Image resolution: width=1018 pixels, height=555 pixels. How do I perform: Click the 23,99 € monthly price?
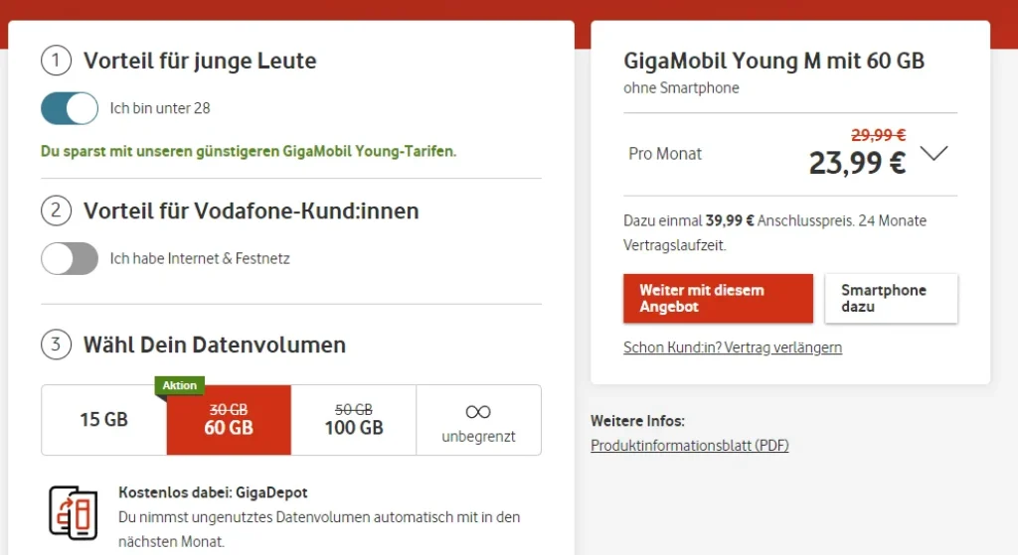coord(857,163)
